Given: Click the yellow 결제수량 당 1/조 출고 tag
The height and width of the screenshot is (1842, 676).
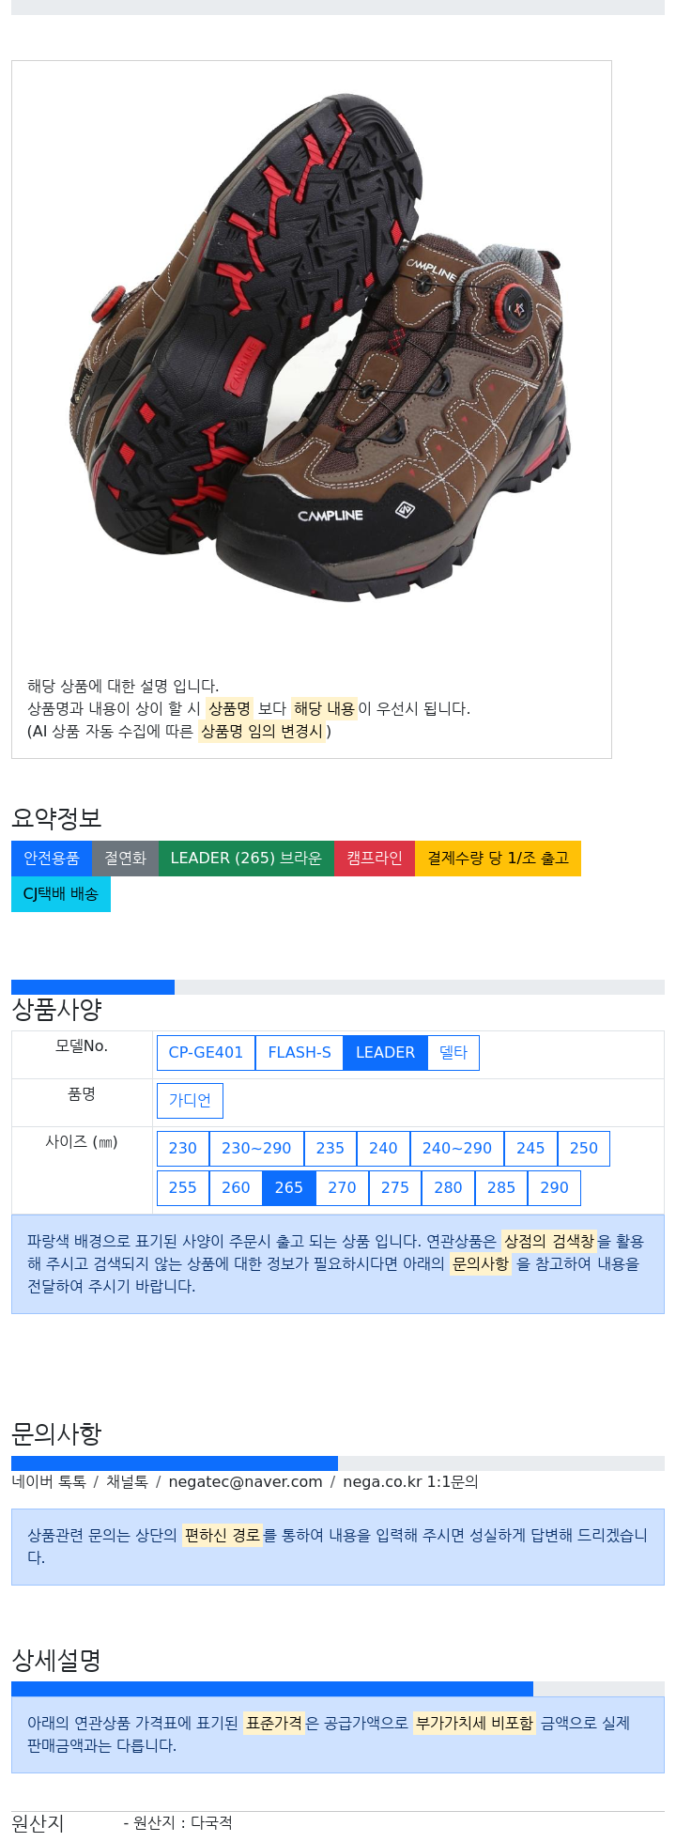Looking at the screenshot, I should (x=498, y=859).
